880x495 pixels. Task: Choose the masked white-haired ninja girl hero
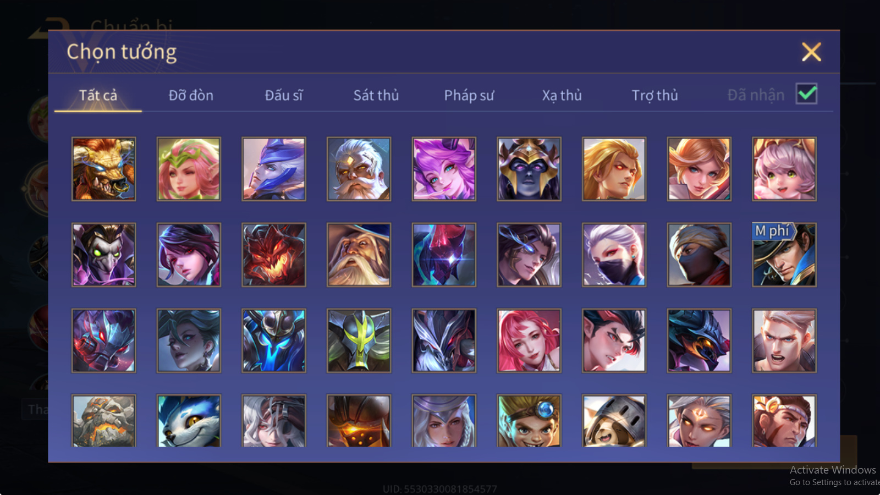(614, 255)
